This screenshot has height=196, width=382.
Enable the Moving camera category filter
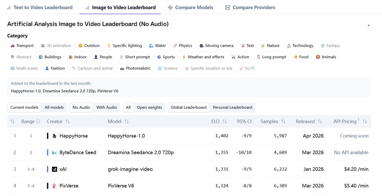click(x=216, y=46)
